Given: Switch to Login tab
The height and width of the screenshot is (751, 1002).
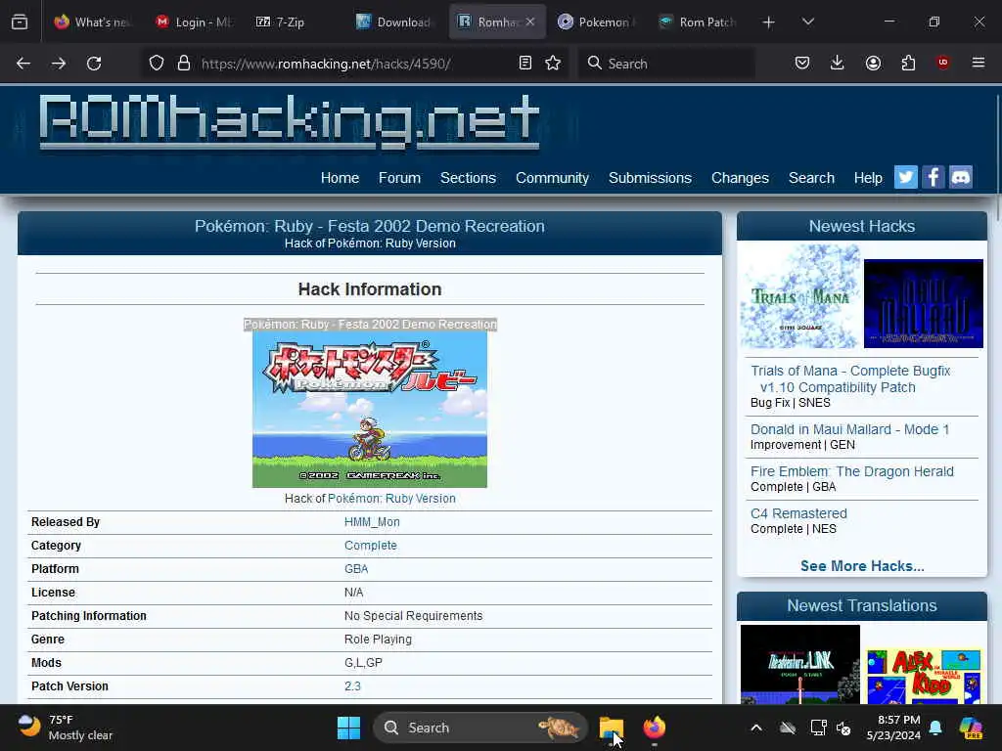Looking at the screenshot, I should 195,22.
